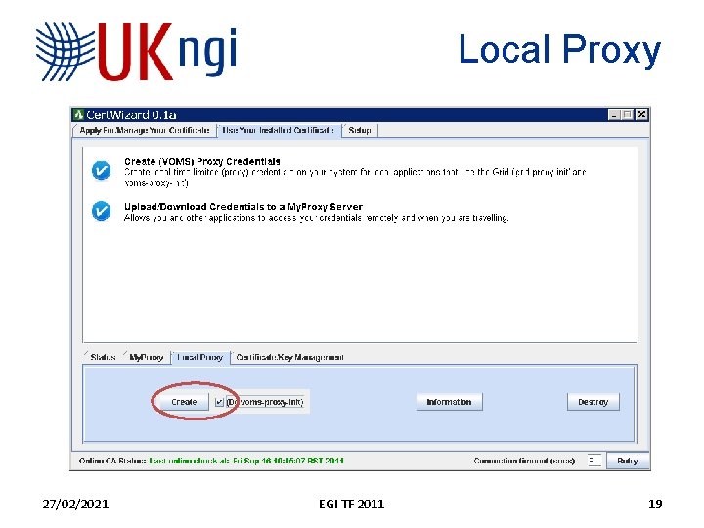The height and width of the screenshot is (528, 704).
Task: Switch to the Status tab
Action: point(103,357)
